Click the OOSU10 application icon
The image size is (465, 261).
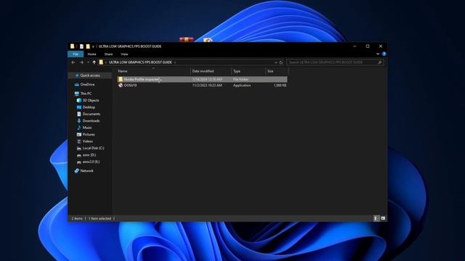point(121,86)
